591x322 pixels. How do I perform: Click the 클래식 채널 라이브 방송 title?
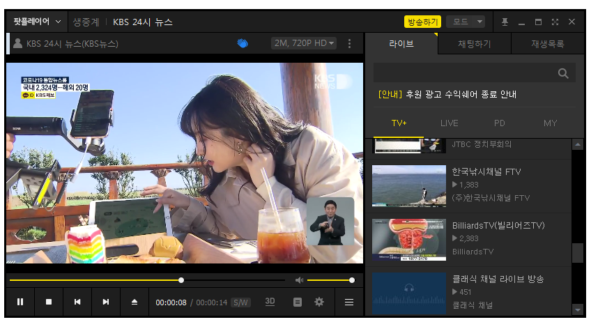(x=498, y=279)
